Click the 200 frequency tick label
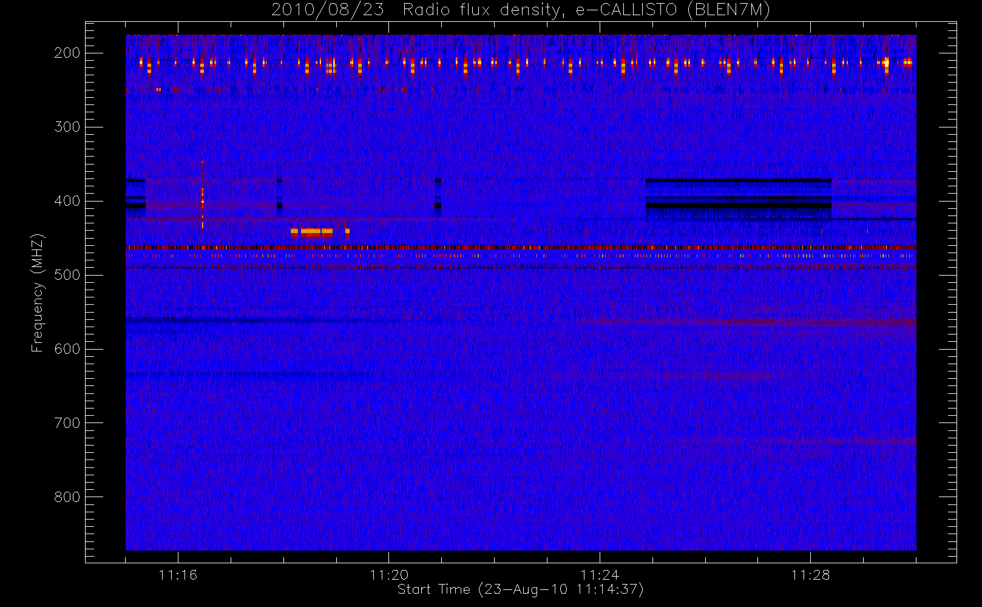The width and height of the screenshot is (982, 607). 67,53
